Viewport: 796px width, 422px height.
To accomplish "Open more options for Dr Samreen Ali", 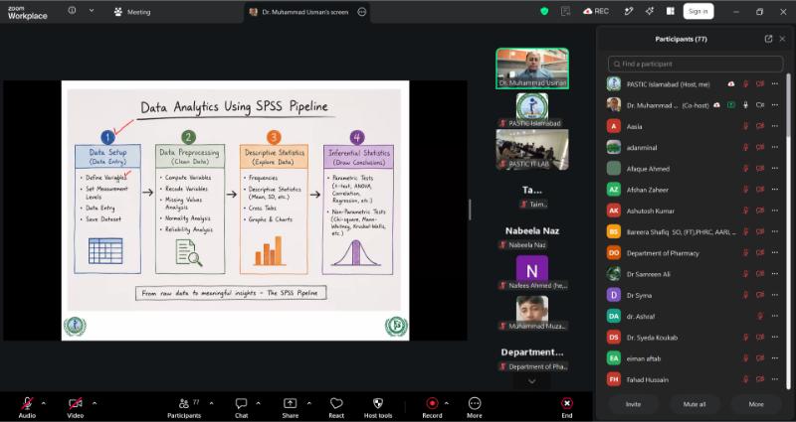I will pyautogui.click(x=775, y=274).
